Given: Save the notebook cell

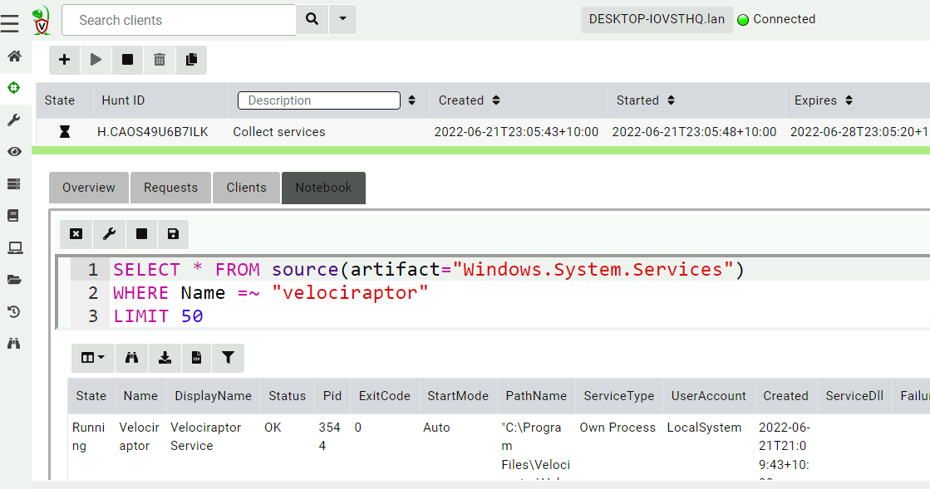Looking at the screenshot, I should pos(173,234).
